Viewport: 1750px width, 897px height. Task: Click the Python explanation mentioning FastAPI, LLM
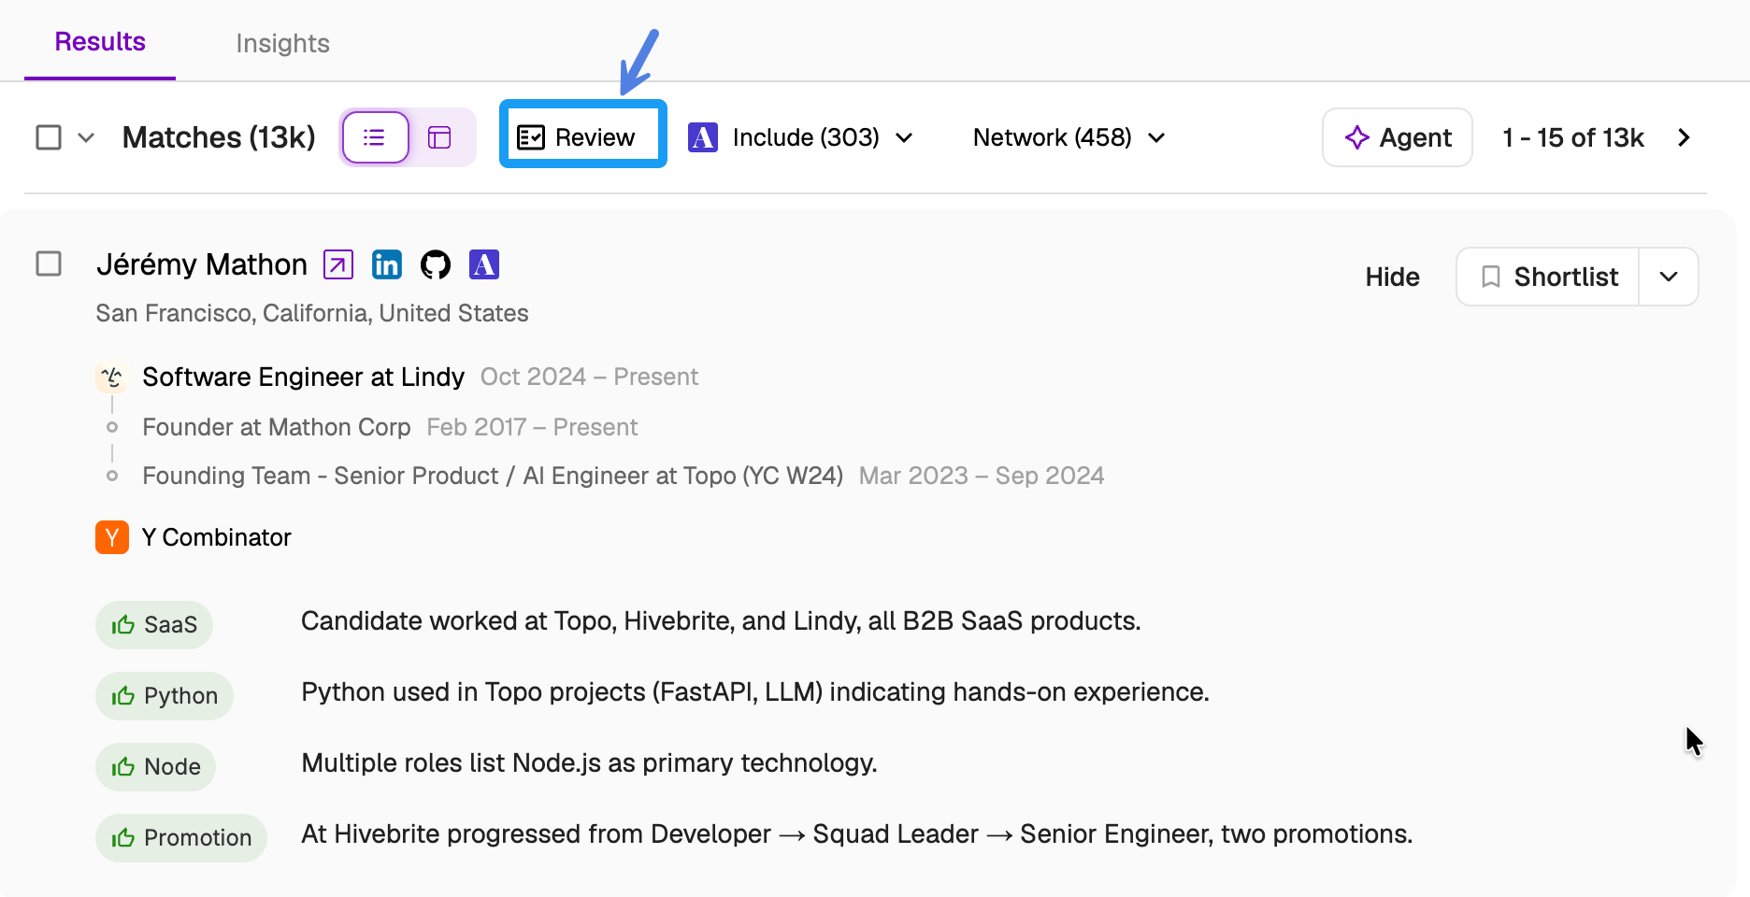pos(755,692)
